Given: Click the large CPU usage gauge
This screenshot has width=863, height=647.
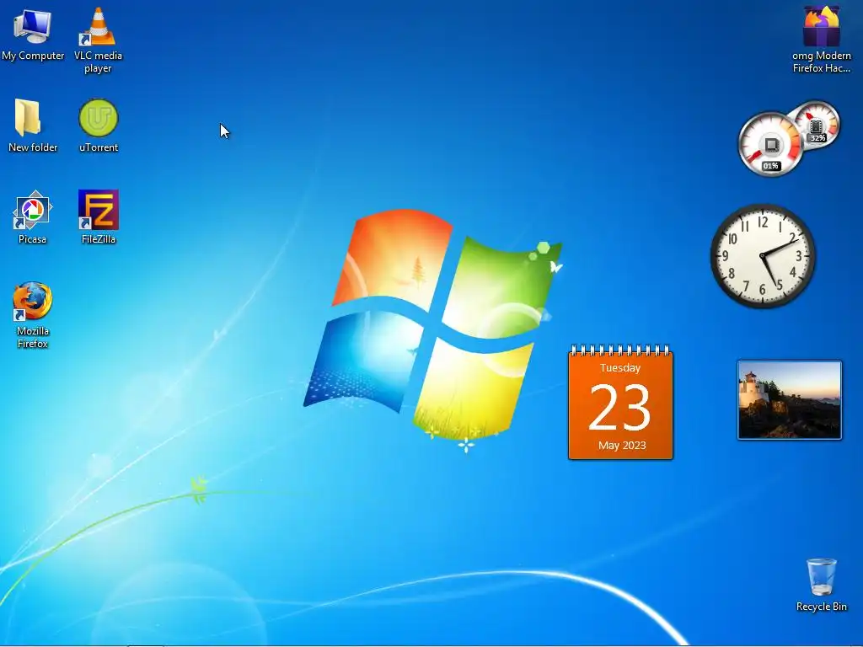Looking at the screenshot, I should click(x=770, y=145).
